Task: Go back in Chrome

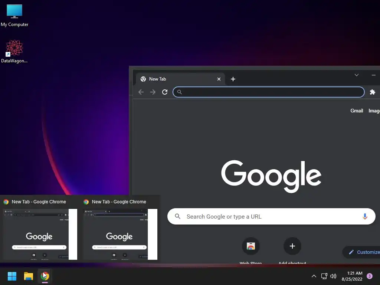Action: pyautogui.click(x=141, y=92)
